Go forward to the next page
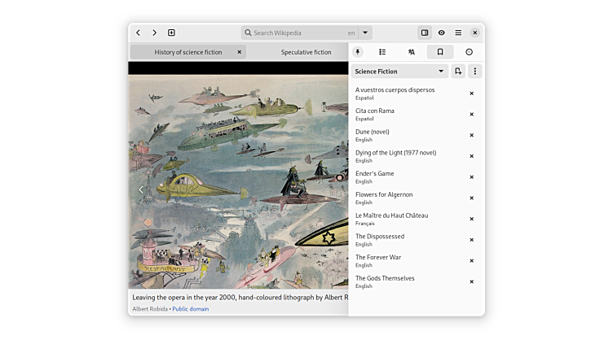Viewport: 613px width, 344px height. 154,33
